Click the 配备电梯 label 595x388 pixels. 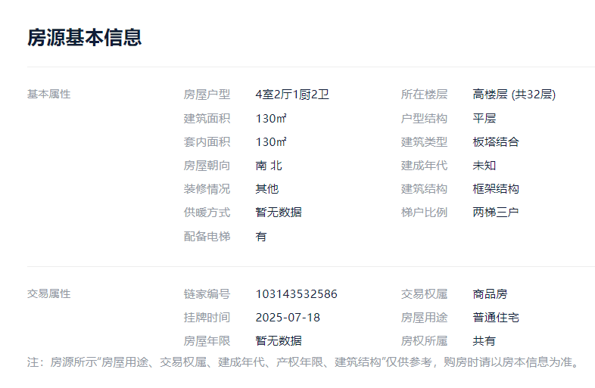(x=207, y=237)
